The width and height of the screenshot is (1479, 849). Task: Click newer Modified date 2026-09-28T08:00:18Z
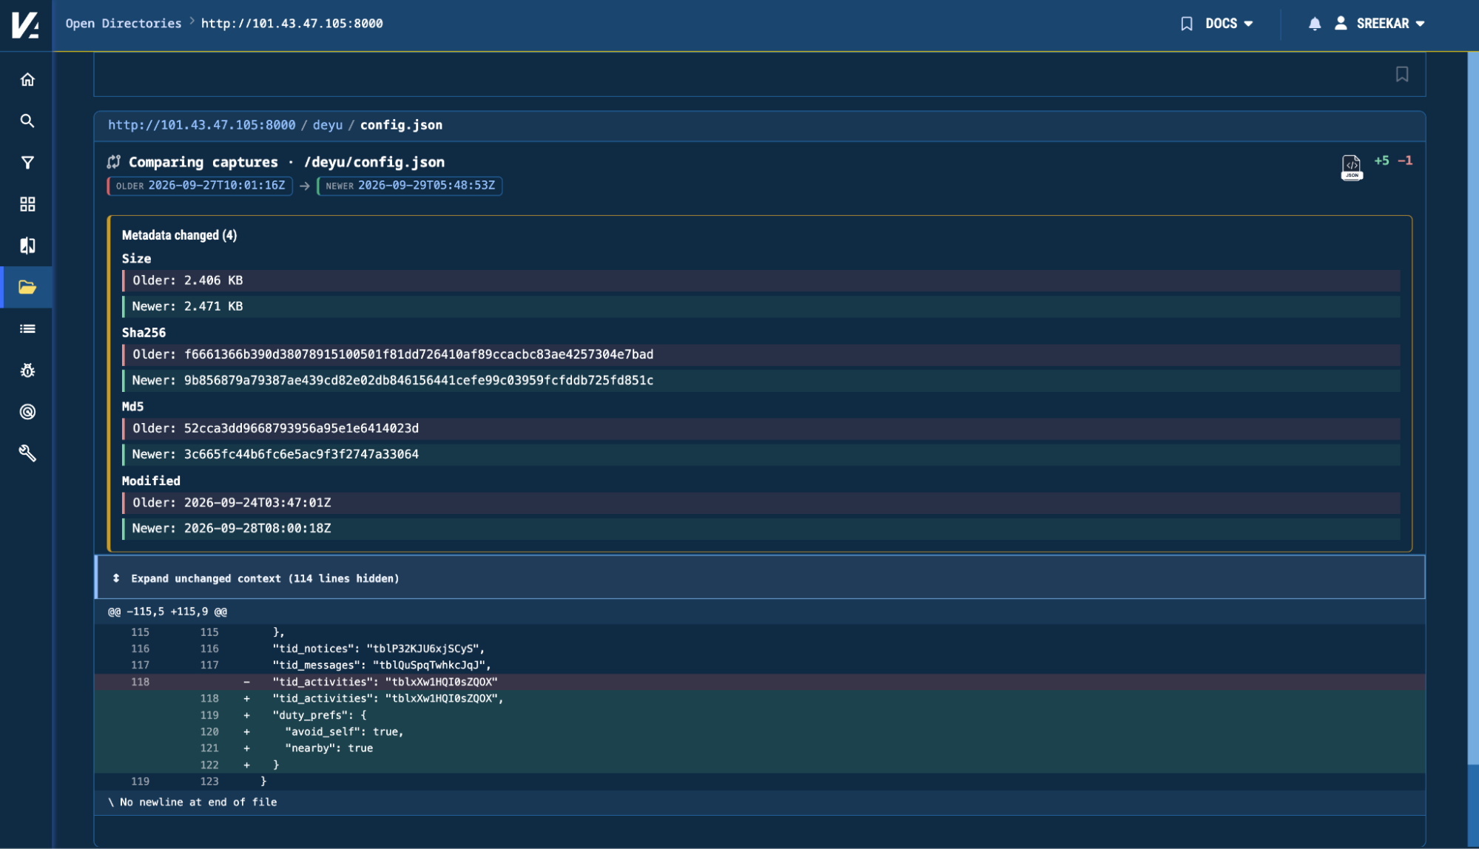(761, 529)
